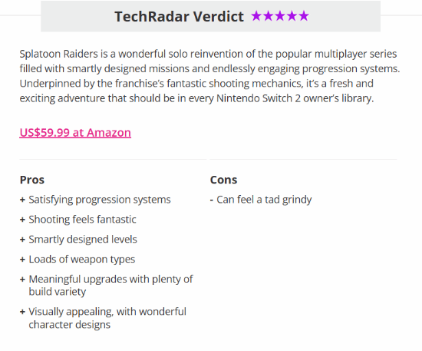422x351 pixels.
Task: Click the Pros heading
Action: [32, 180]
